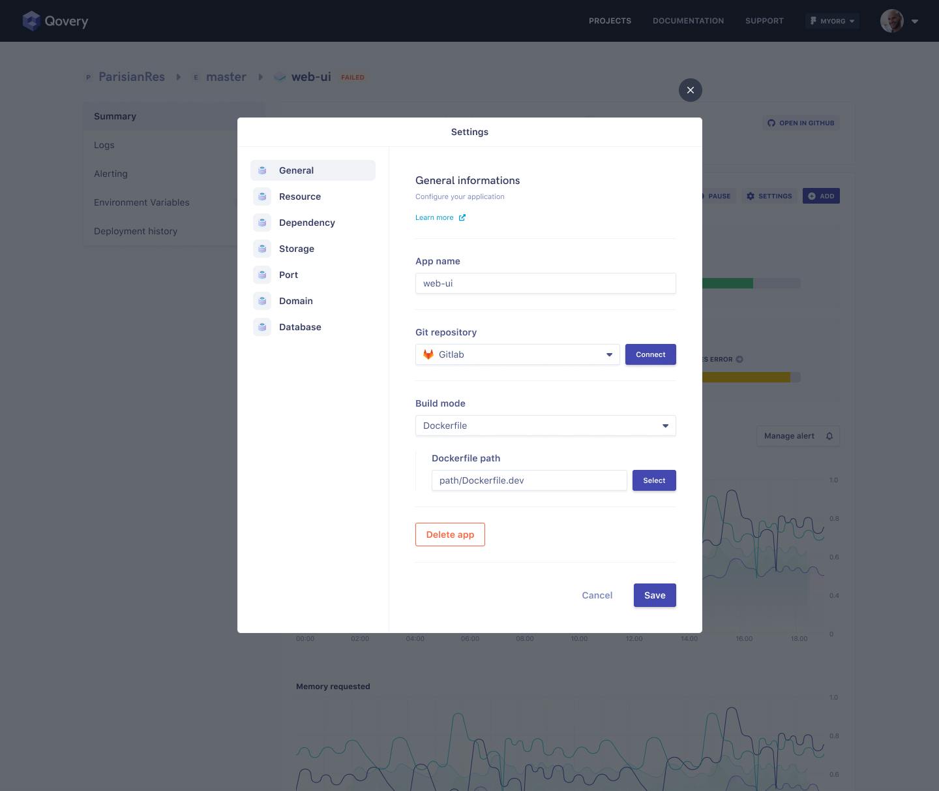Screen dimensions: 939x791
Task: Open Environment Variables in background sidebar
Action: point(160,202)
